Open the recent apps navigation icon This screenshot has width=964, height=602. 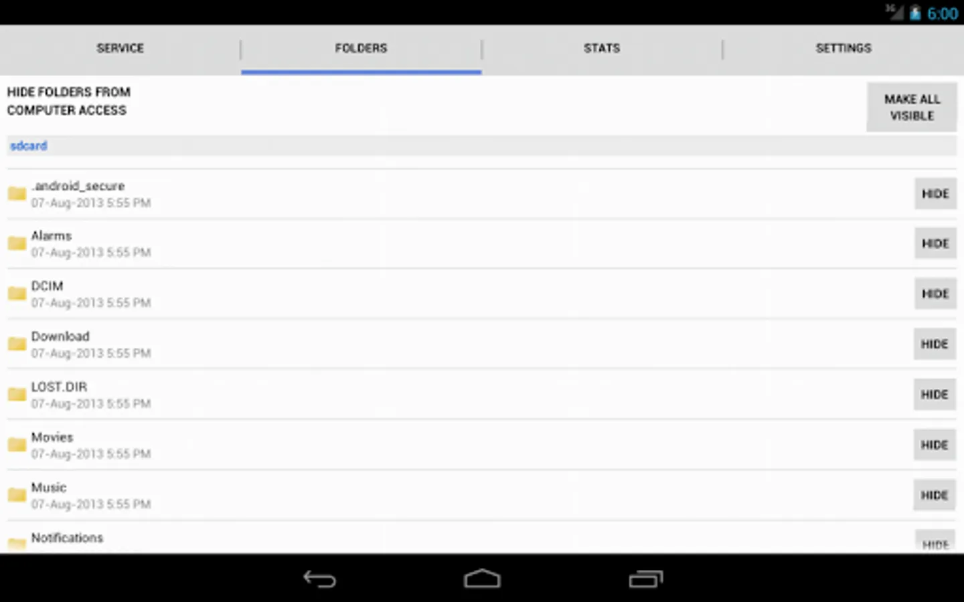[645, 579]
